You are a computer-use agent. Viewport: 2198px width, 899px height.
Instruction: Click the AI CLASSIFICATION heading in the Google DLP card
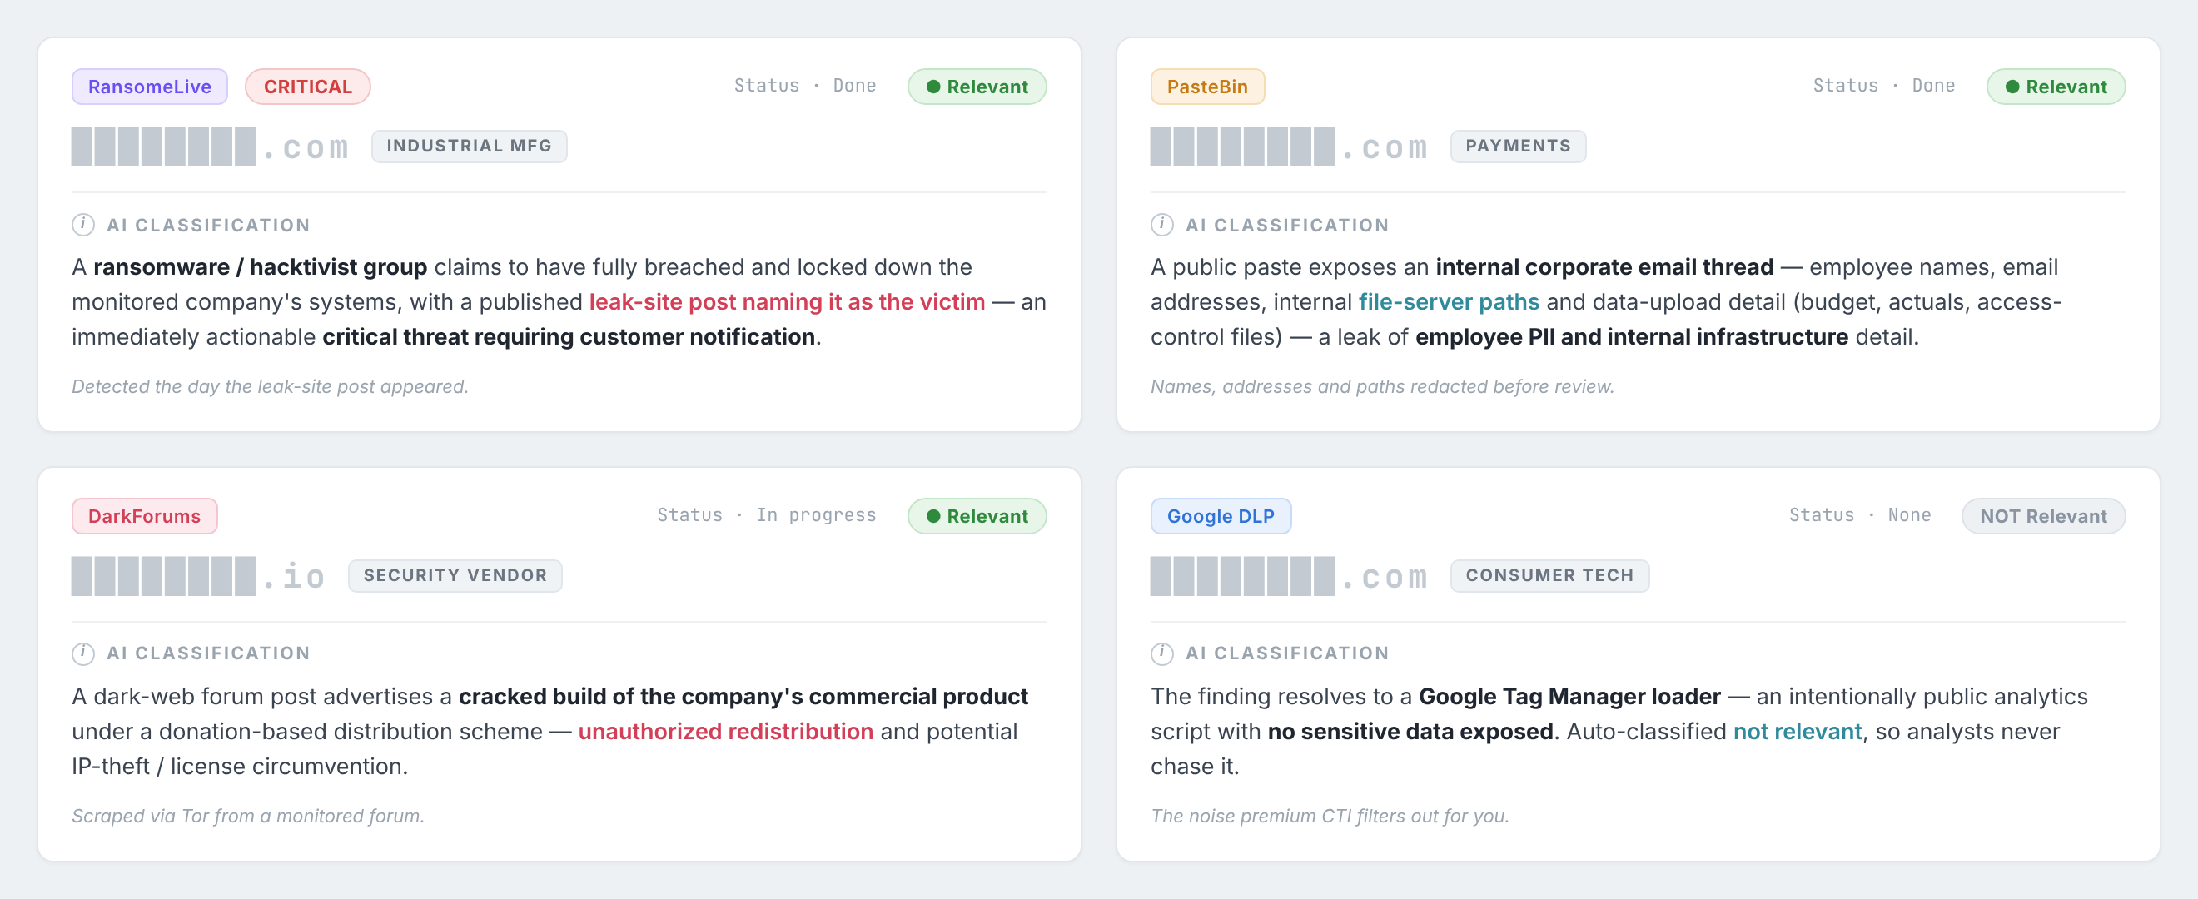[x=1286, y=653]
